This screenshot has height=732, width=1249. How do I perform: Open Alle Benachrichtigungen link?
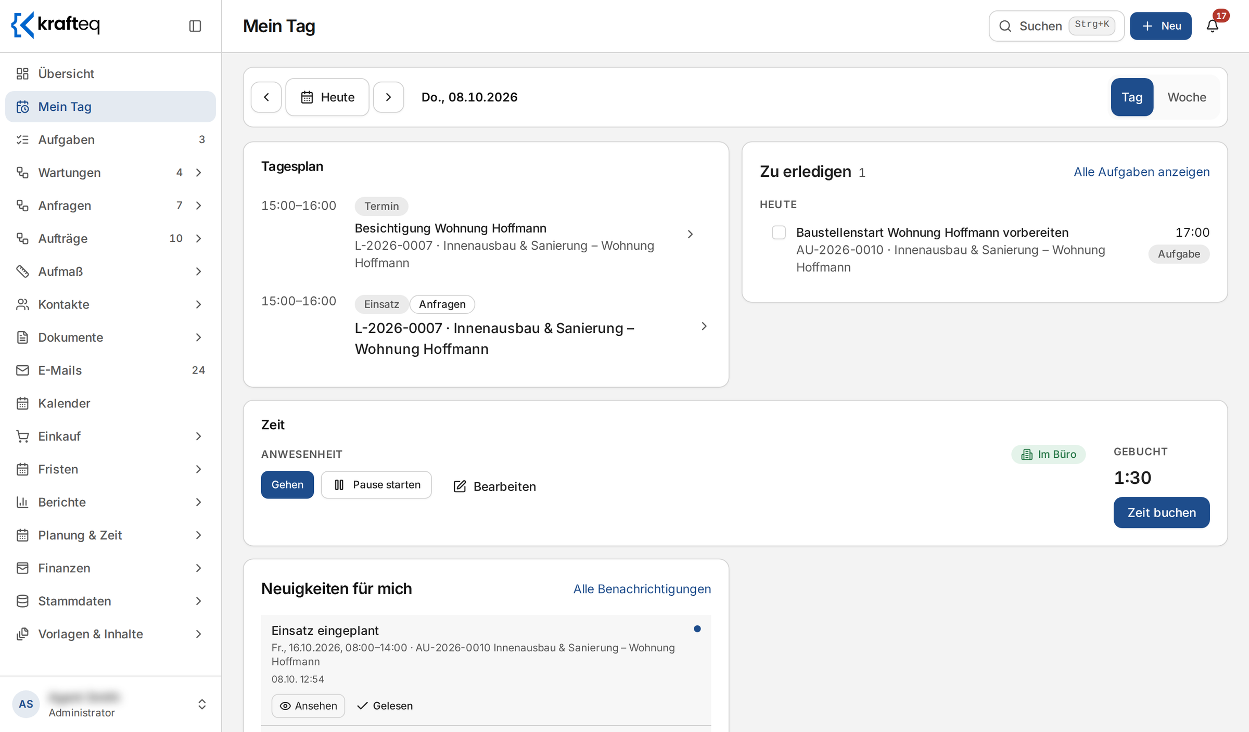pos(642,589)
